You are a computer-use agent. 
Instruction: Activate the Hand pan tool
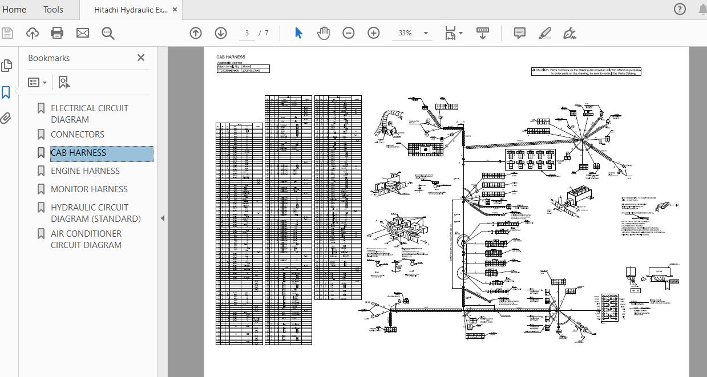[324, 33]
